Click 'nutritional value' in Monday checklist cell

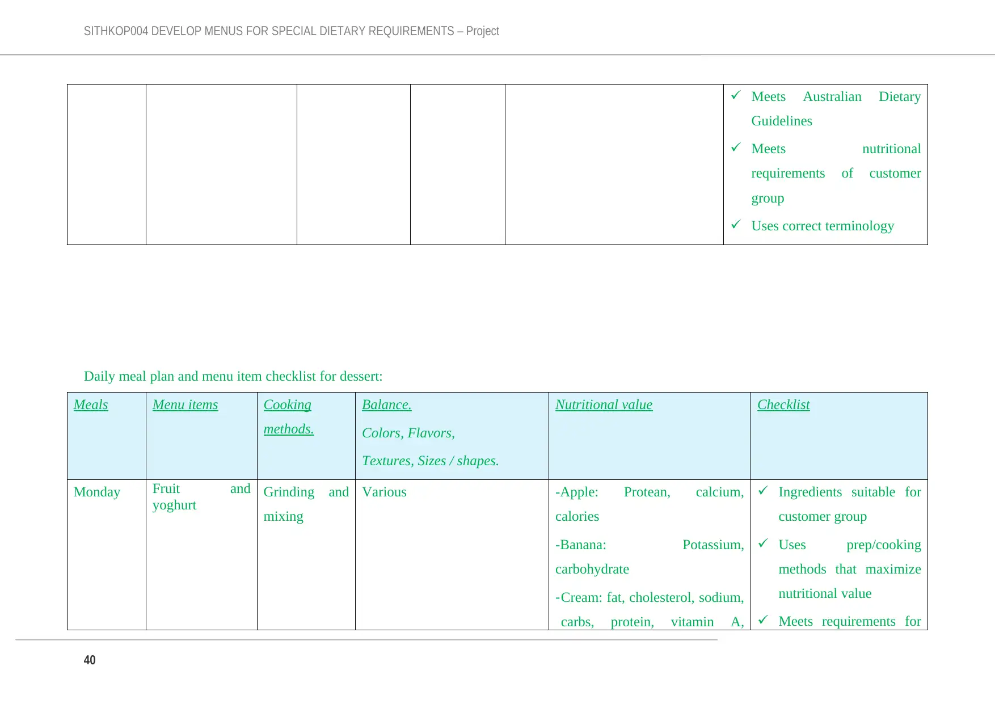(825, 593)
